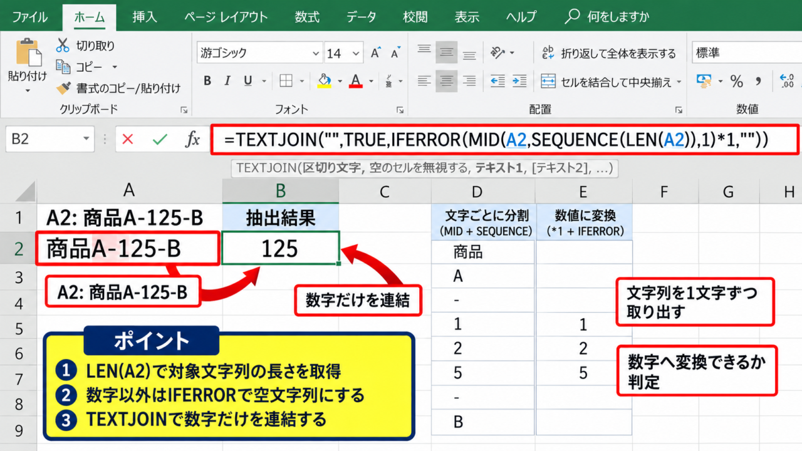Switch to the ヘルプ tab

click(521, 17)
